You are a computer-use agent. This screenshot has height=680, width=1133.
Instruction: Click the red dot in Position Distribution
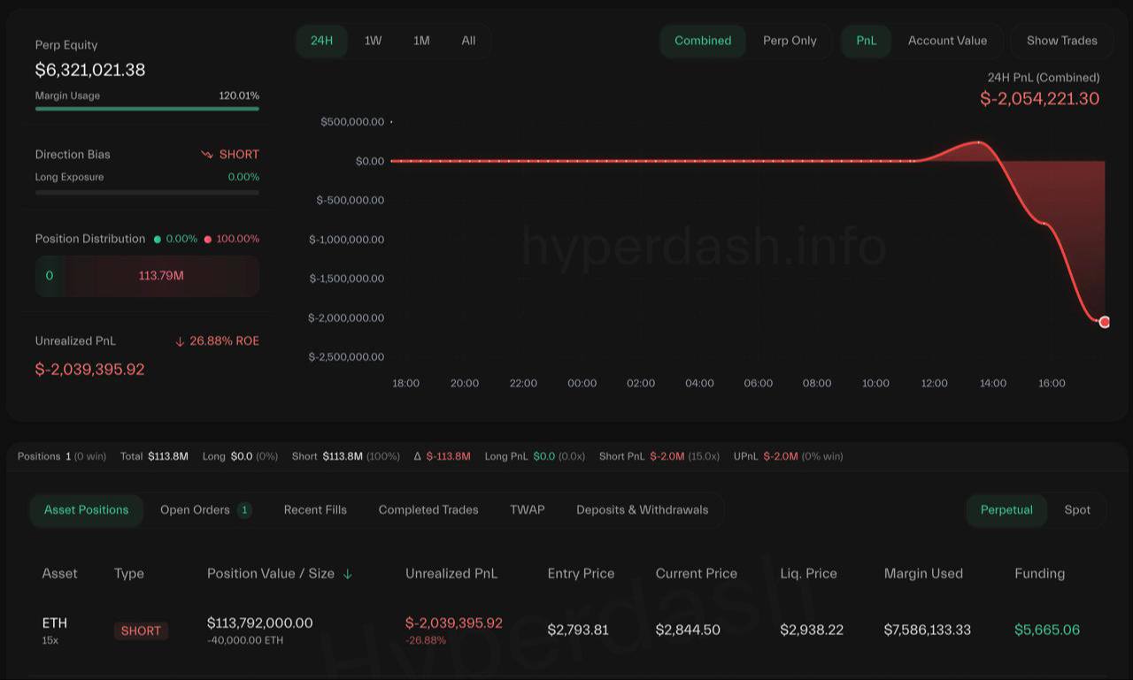point(208,240)
